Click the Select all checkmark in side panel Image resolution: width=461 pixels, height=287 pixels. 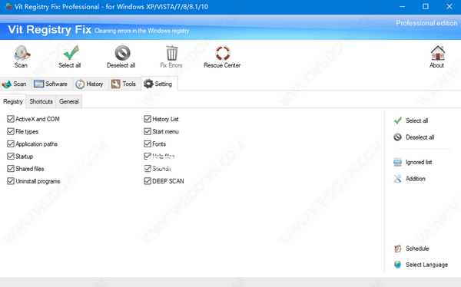(398, 120)
